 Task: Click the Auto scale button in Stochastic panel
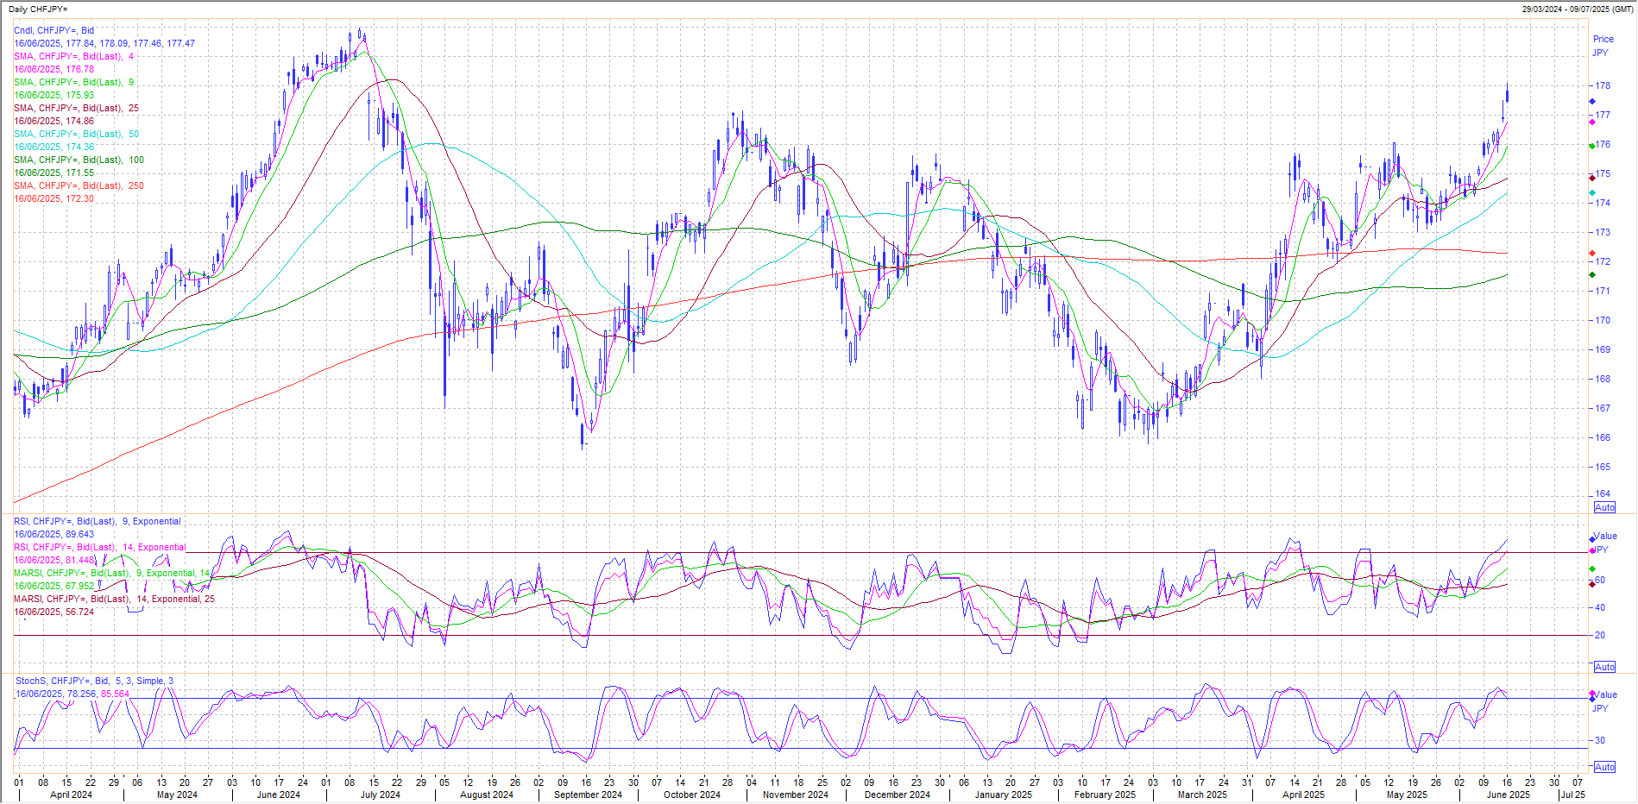(x=1604, y=767)
